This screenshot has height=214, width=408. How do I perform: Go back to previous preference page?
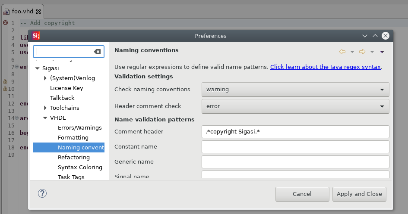(x=342, y=52)
